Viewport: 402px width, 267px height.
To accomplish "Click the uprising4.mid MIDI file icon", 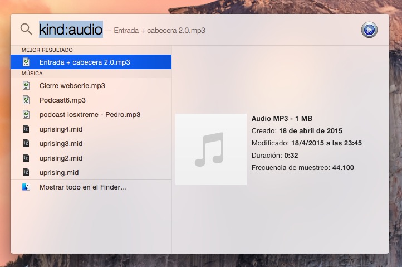I will tap(26, 129).
